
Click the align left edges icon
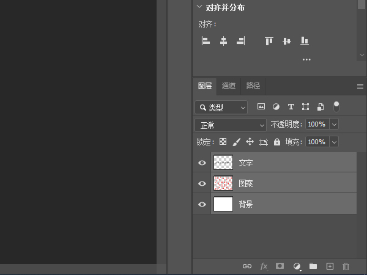click(206, 41)
